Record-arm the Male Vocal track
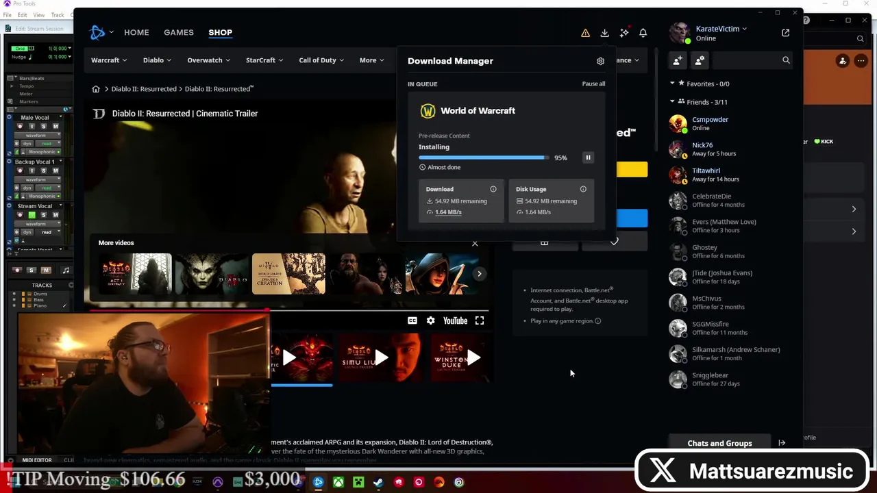The image size is (877, 493). coord(20,127)
